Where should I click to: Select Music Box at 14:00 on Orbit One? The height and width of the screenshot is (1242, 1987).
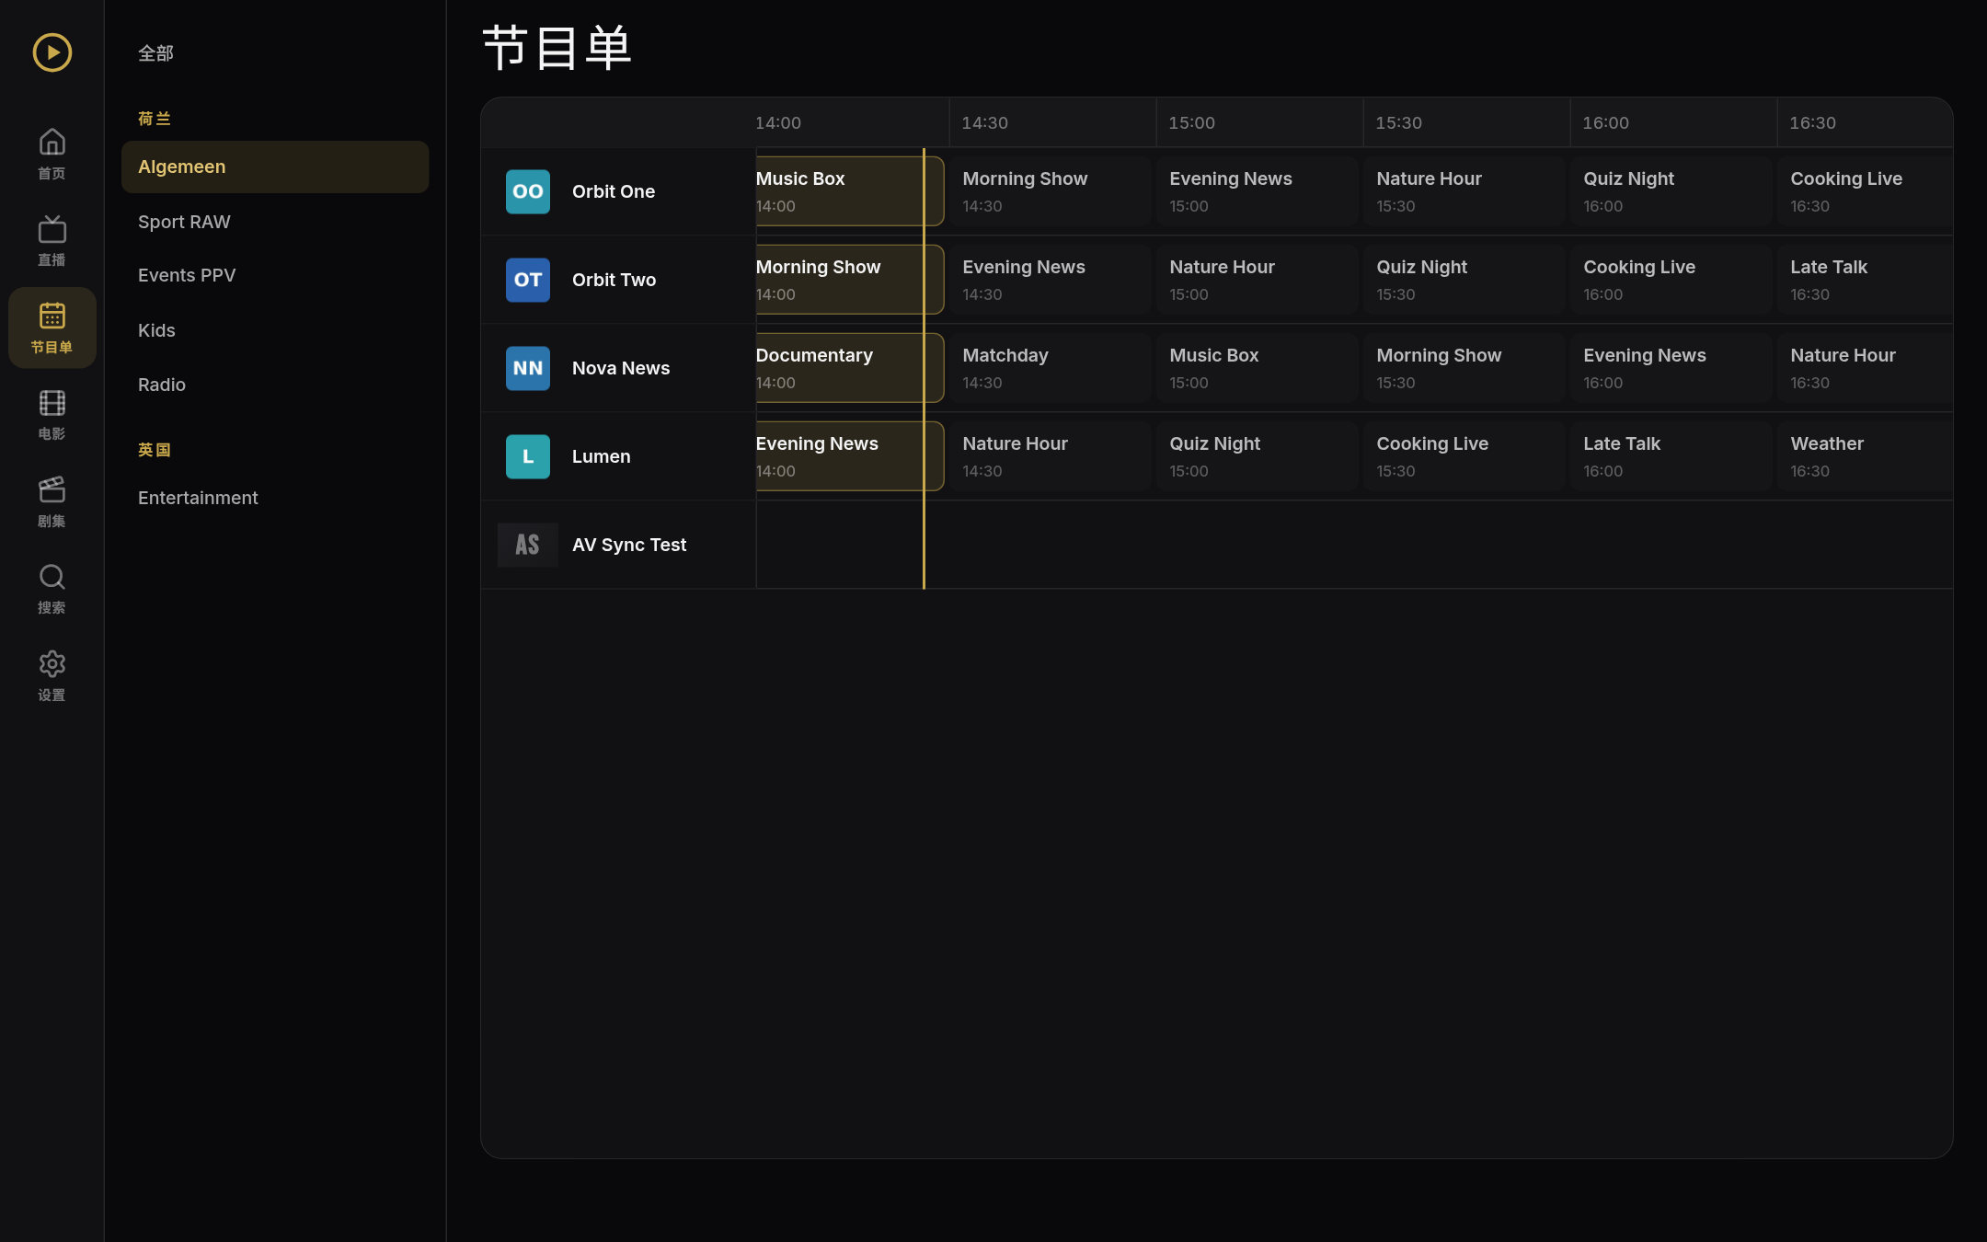click(x=850, y=191)
